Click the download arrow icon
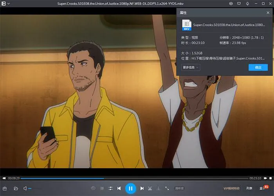 pyautogui.click(x=158, y=188)
